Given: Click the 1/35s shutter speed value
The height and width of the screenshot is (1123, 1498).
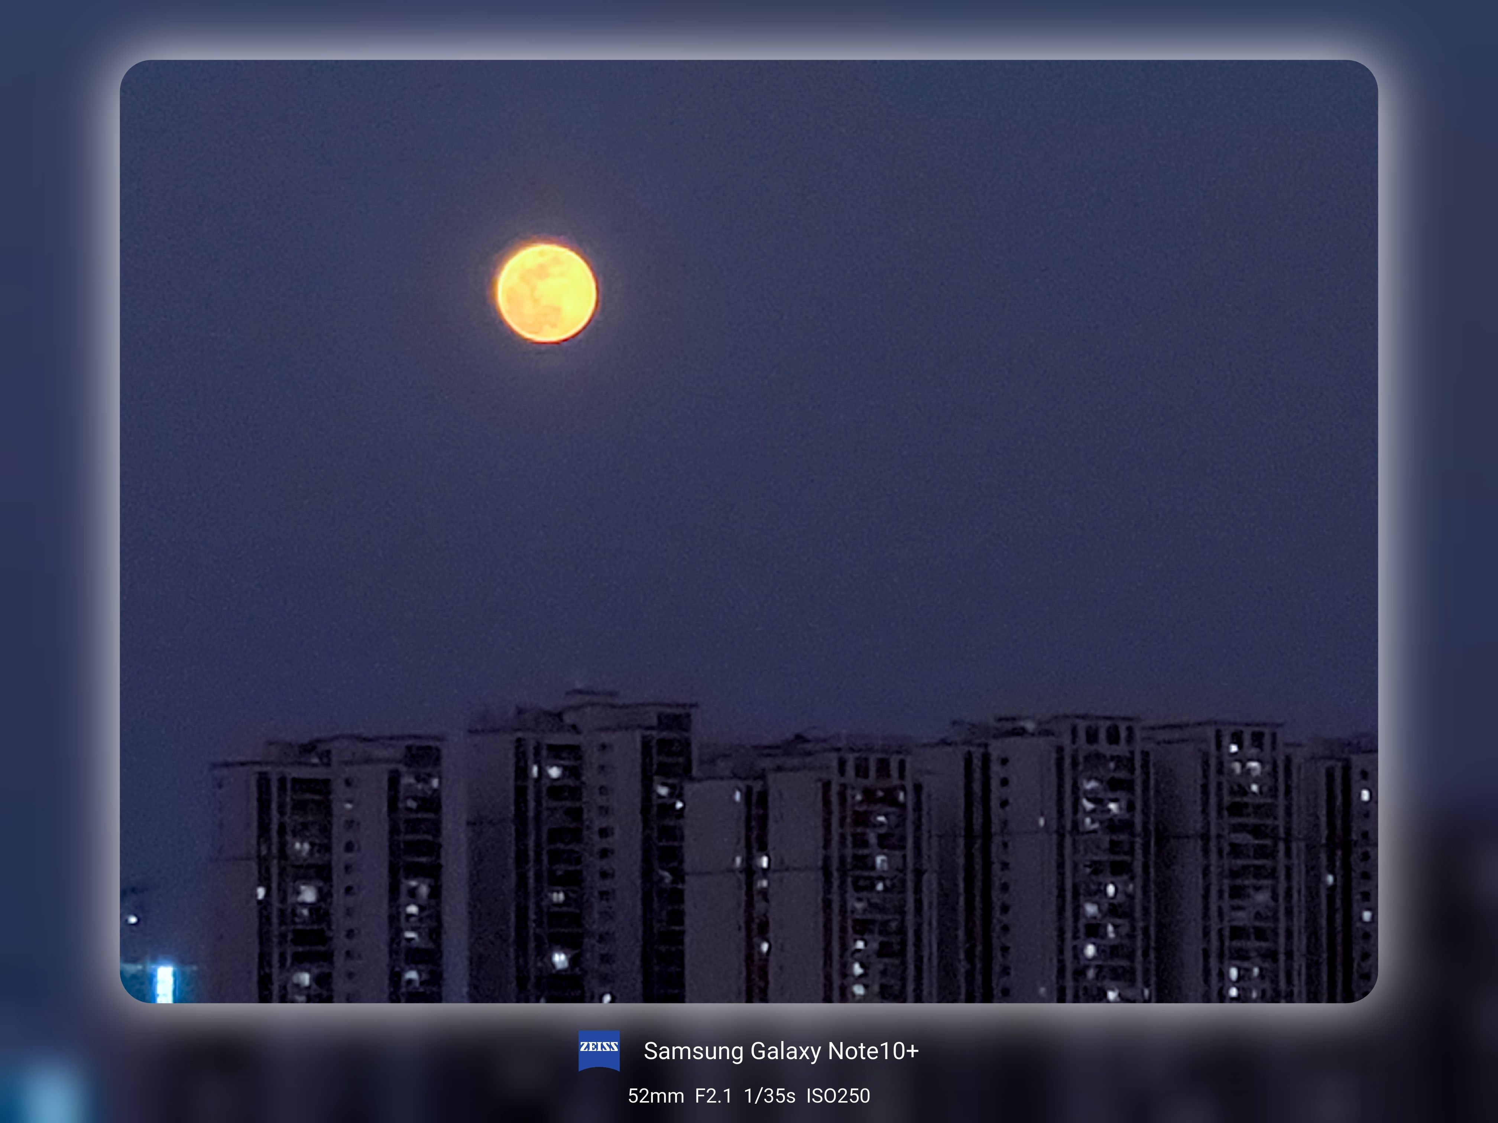Looking at the screenshot, I should pos(769,1096).
